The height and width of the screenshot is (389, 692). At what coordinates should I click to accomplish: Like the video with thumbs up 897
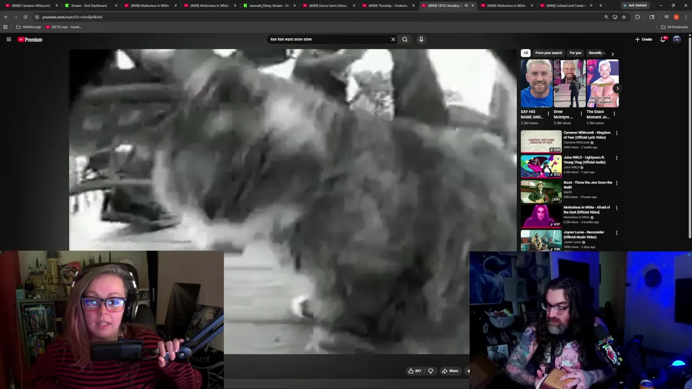point(415,371)
